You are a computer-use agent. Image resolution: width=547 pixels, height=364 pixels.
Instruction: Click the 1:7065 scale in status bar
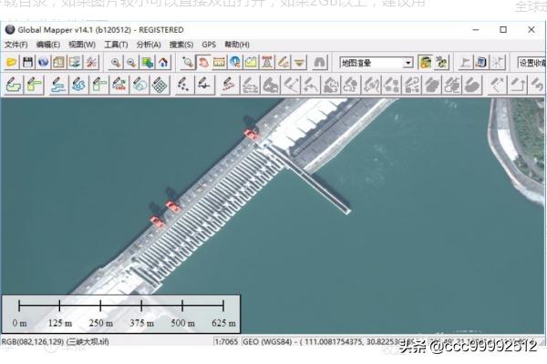pos(226,342)
